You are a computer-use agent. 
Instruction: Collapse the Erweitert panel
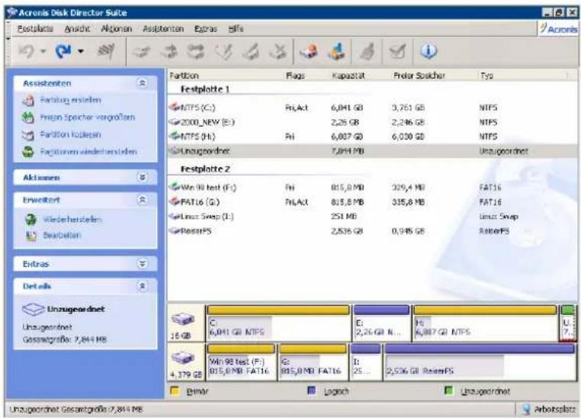[143, 200]
